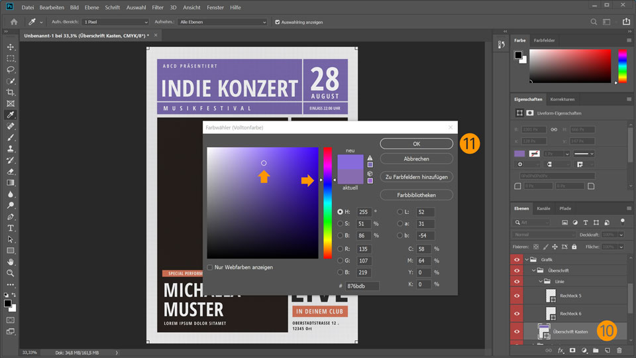Select the Eyedropper tool in toolbox
The image size is (636, 358).
pyautogui.click(x=11, y=115)
